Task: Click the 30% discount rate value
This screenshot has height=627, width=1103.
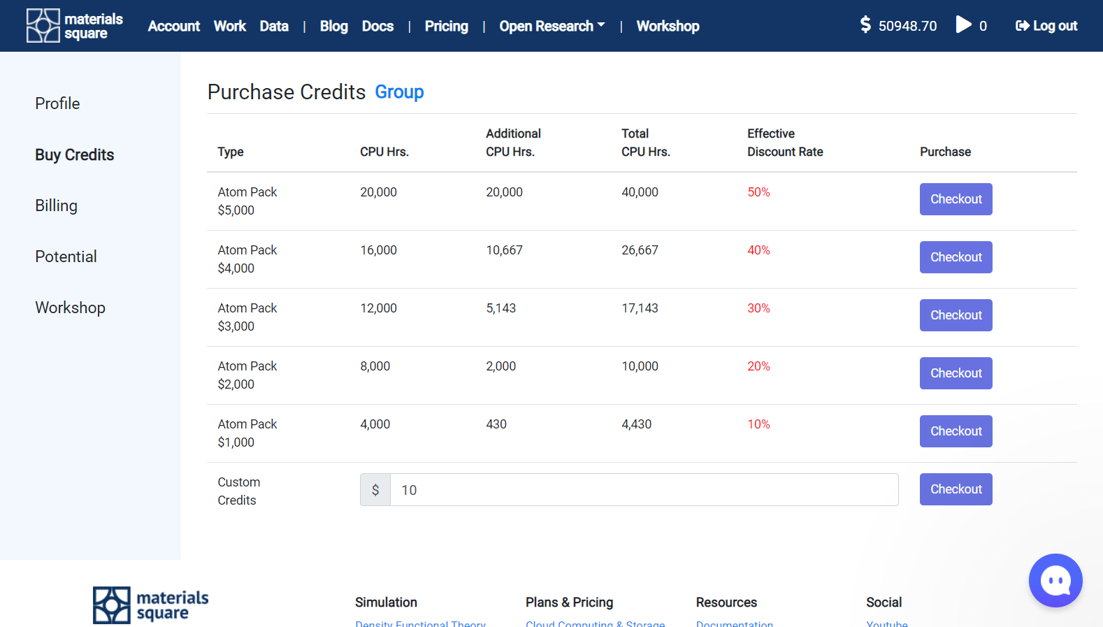Action: point(758,308)
